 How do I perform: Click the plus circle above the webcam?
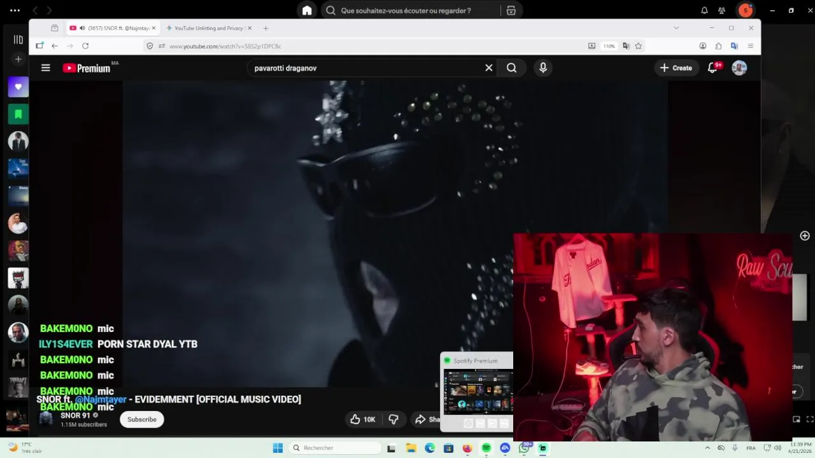click(x=805, y=236)
